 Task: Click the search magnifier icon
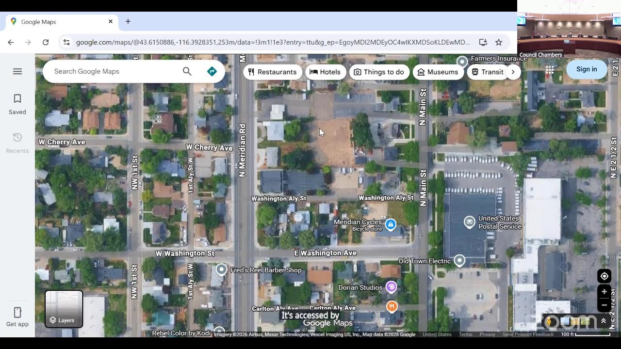[x=187, y=71]
